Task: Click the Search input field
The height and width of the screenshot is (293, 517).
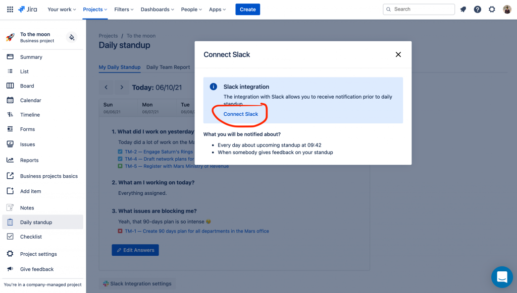Action: 419,9
